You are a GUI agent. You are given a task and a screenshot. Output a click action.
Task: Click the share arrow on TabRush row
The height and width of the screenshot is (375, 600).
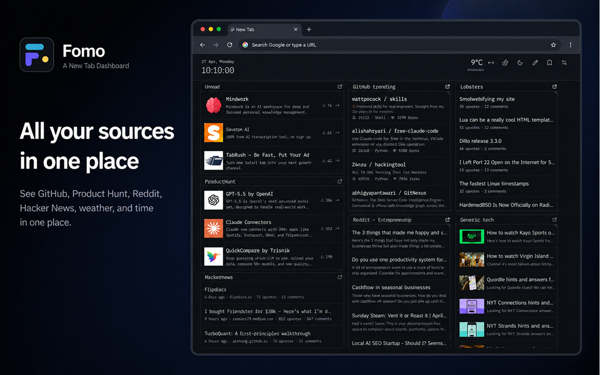pos(337,161)
